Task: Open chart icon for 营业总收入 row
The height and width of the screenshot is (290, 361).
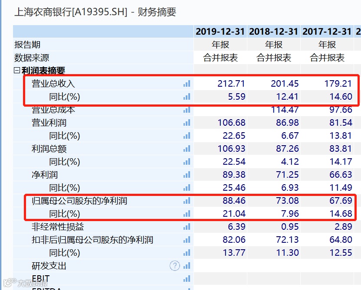Action: tap(187, 84)
